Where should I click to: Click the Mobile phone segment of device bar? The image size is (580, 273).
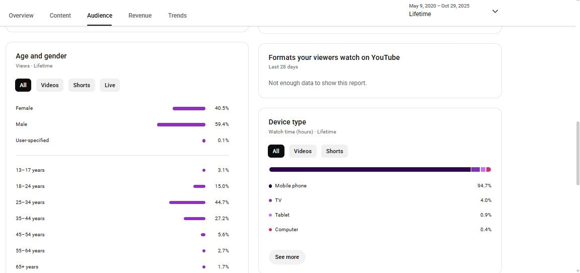(370, 170)
